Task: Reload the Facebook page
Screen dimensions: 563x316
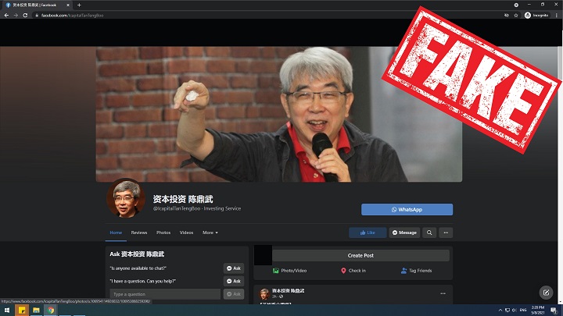Action: [x=25, y=16]
